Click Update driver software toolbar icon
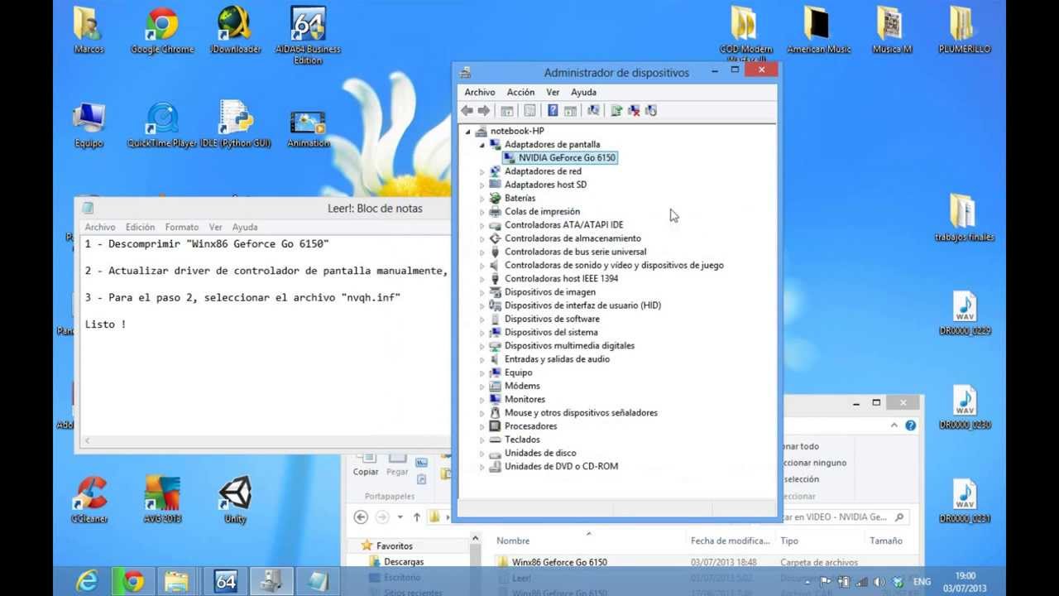 [616, 110]
